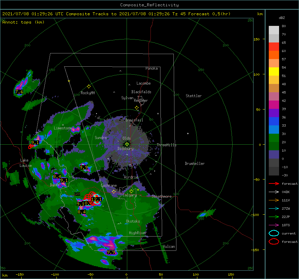This screenshot has height=279, width=299.
Task: Select the purple 39 dBZ swatch
Action: pos(274,113)
